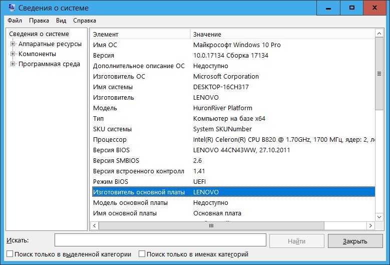Click vertical scrollbar up arrow
Screen dimensions: 390x265
[x=379, y=34]
